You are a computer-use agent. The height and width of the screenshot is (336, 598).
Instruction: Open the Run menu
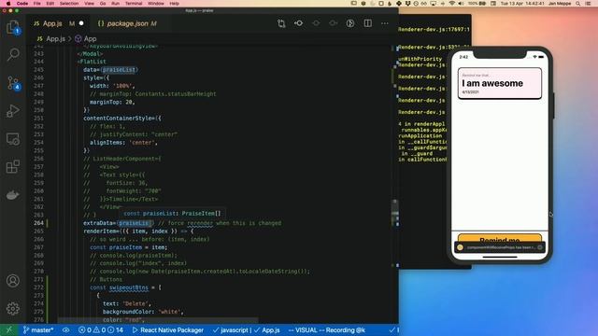point(115,4)
